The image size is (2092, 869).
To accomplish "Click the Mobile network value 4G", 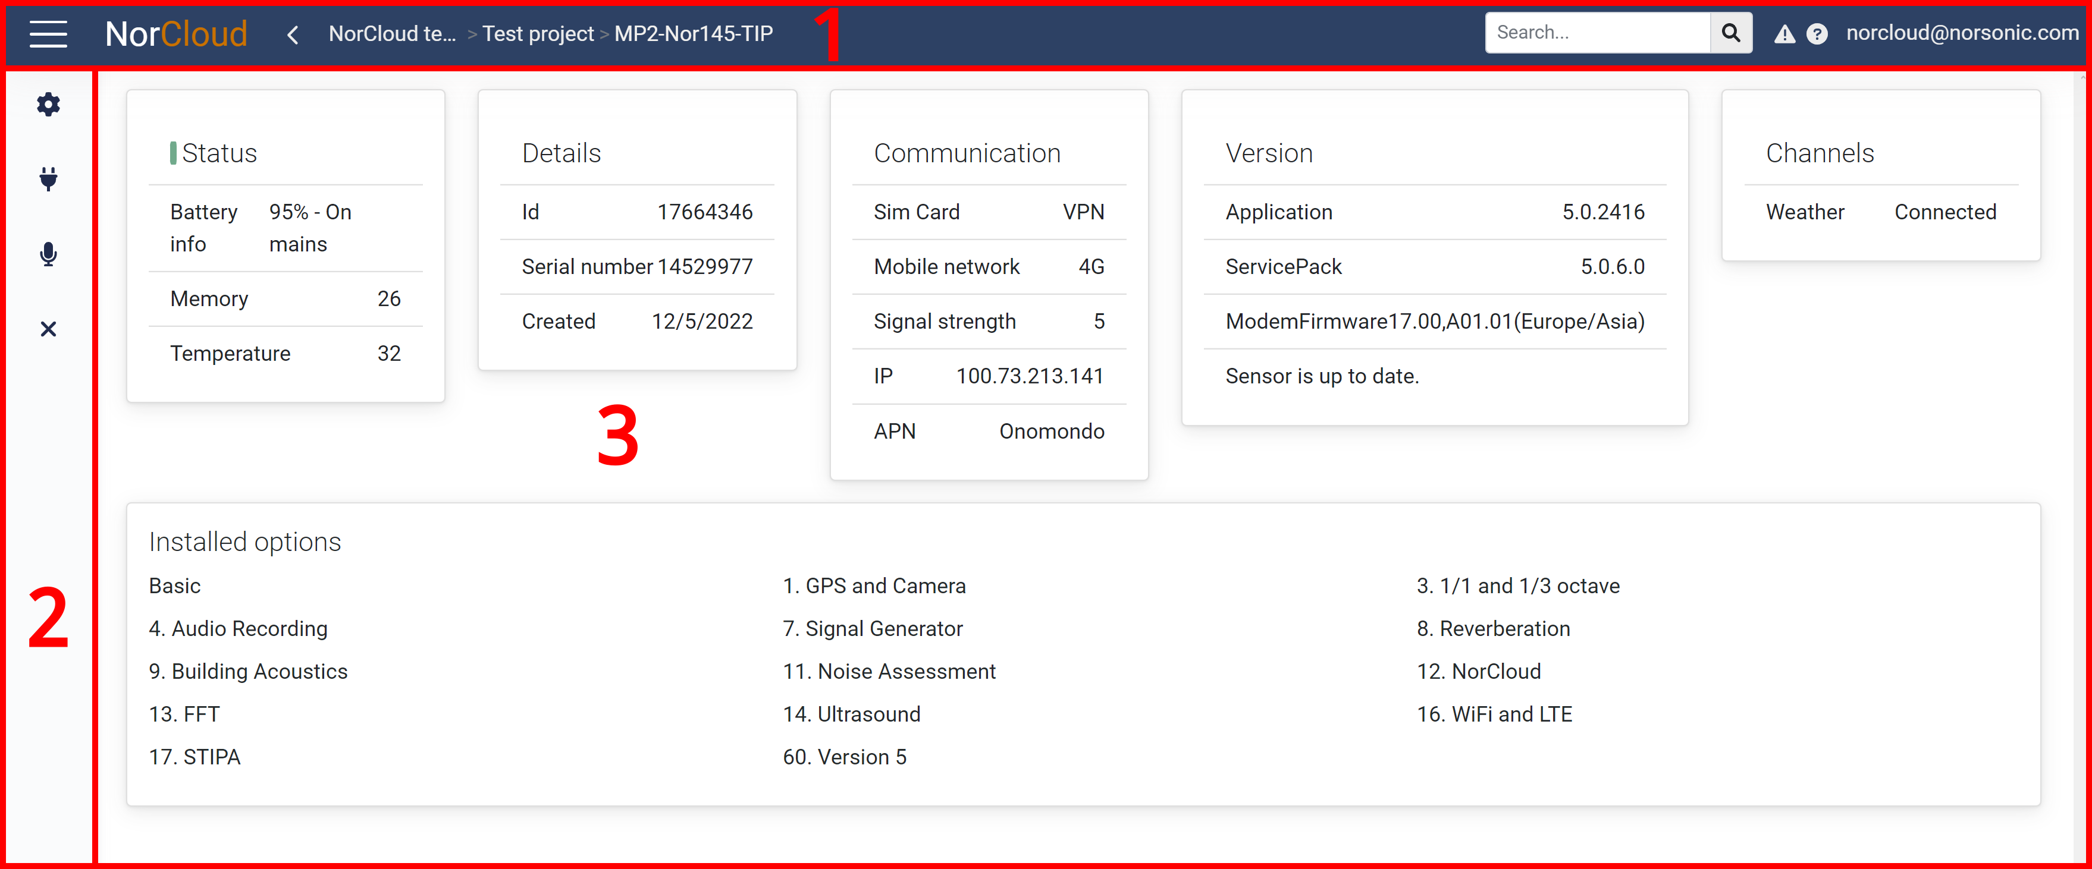I will [x=1092, y=266].
